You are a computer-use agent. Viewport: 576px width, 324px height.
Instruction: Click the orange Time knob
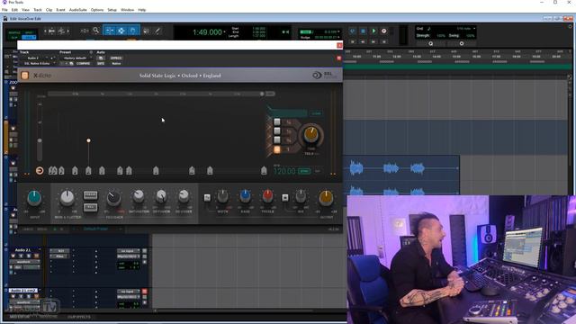(x=311, y=135)
